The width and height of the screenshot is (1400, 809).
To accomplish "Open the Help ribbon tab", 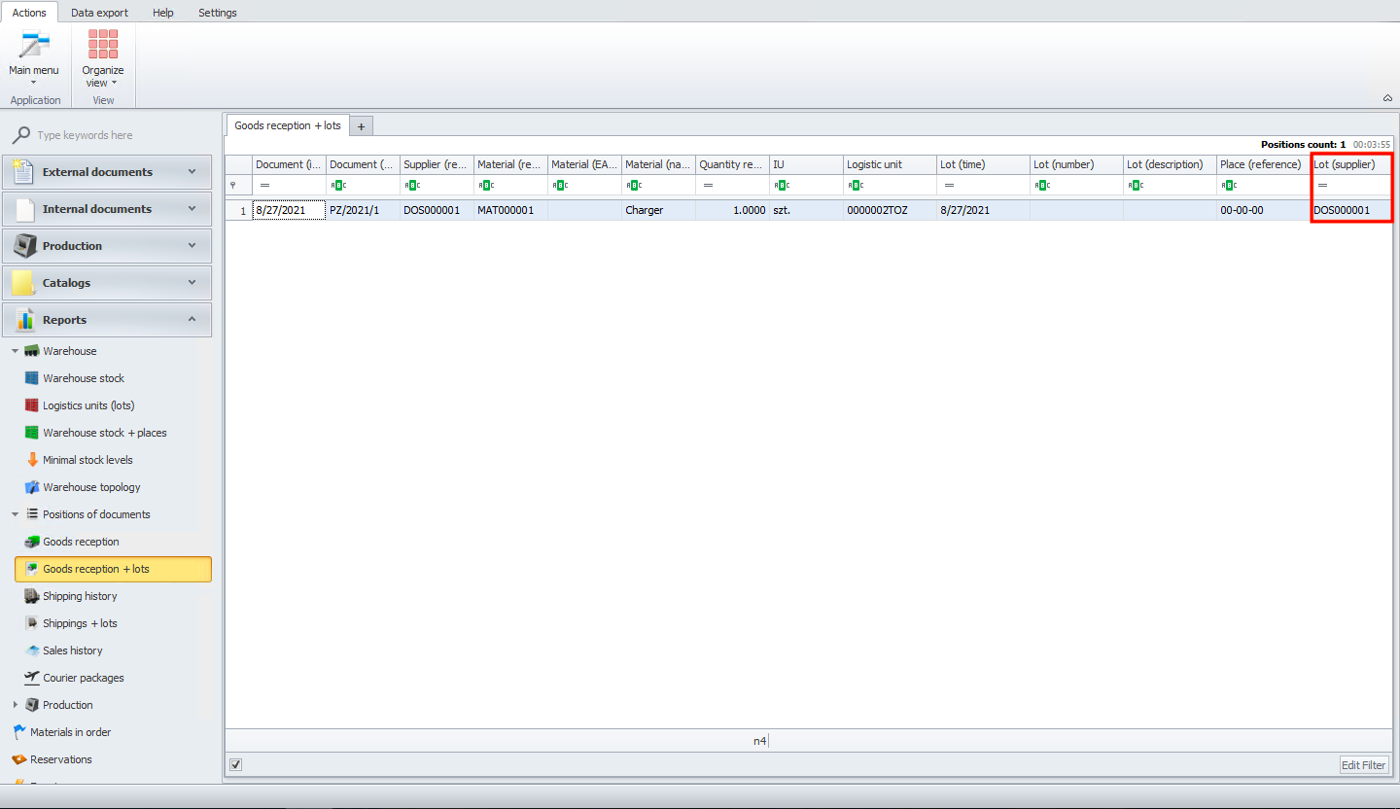I will 163,13.
